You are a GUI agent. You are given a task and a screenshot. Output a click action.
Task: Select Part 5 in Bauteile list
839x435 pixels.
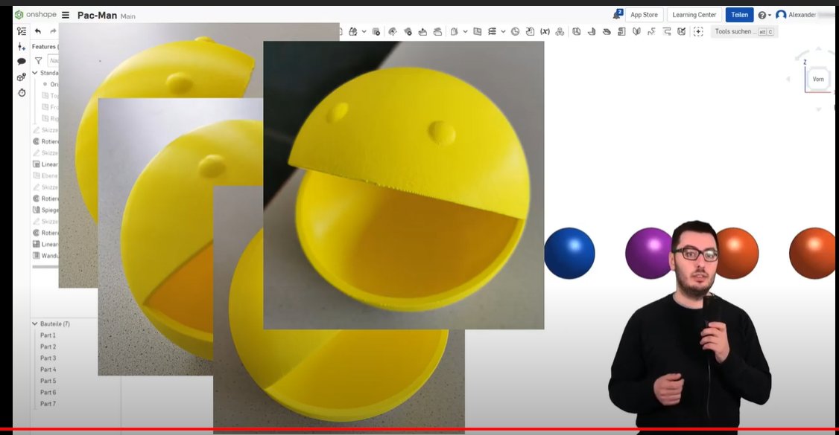click(48, 381)
